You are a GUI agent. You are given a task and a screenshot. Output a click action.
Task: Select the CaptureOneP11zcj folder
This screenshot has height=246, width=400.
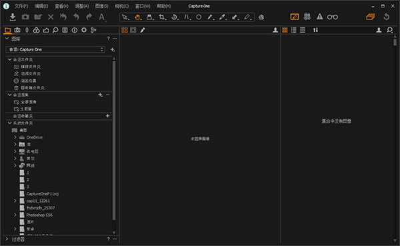tap(43, 194)
